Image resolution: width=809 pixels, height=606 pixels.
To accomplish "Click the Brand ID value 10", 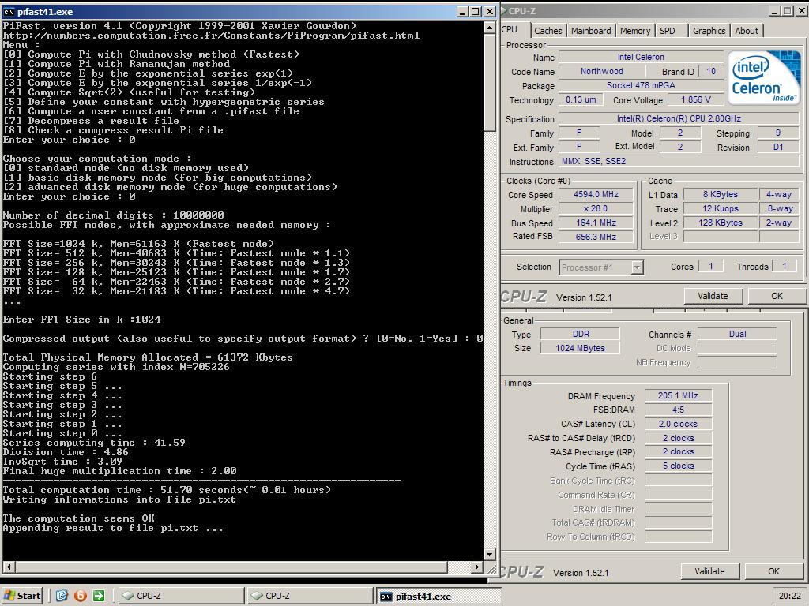I will click(711, 71).
